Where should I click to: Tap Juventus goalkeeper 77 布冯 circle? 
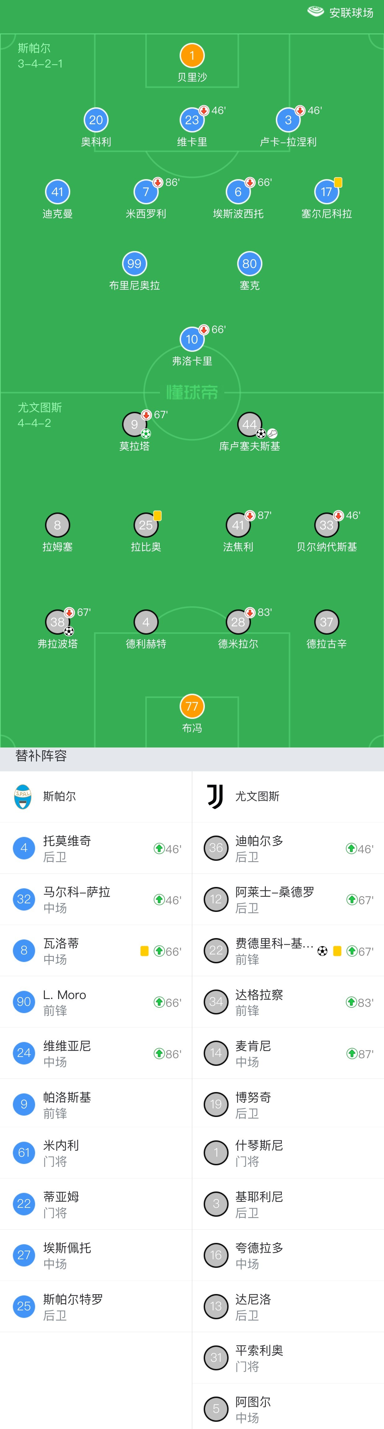click(x=192, y=706)
